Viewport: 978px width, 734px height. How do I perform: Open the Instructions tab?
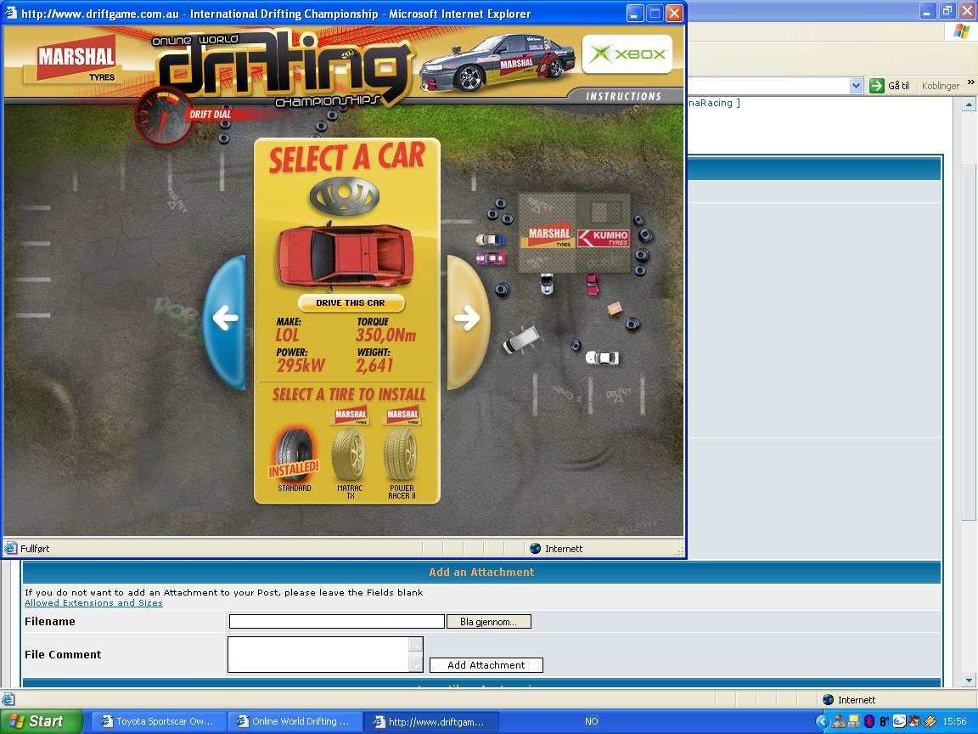point(623,96)
